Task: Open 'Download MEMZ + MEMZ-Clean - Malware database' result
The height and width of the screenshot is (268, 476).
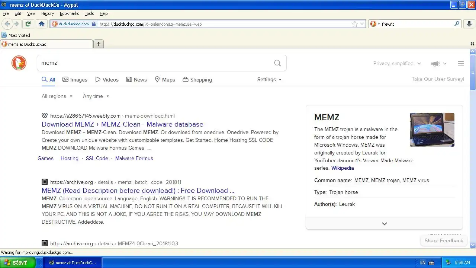Action: pos(122,124)
